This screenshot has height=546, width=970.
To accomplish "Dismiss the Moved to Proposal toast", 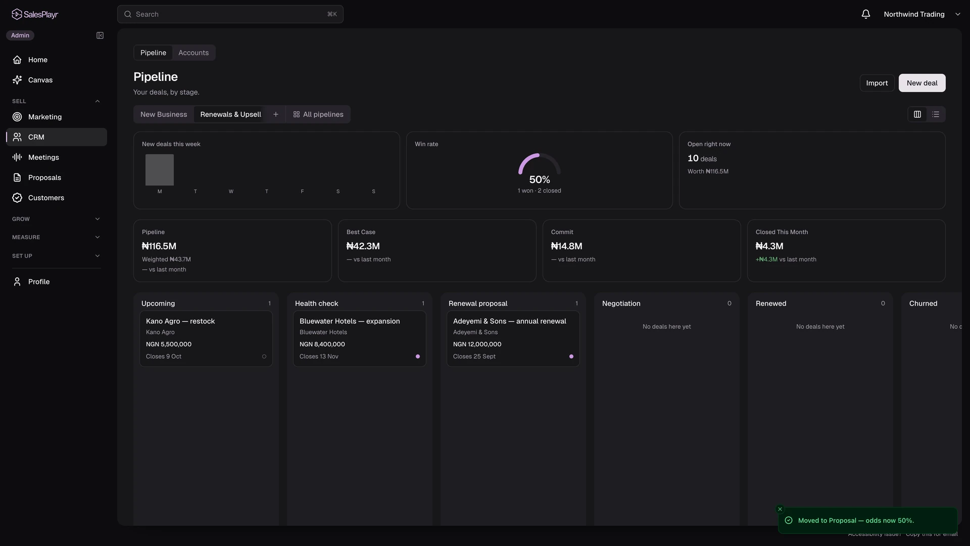I will (x=780, y=509).
